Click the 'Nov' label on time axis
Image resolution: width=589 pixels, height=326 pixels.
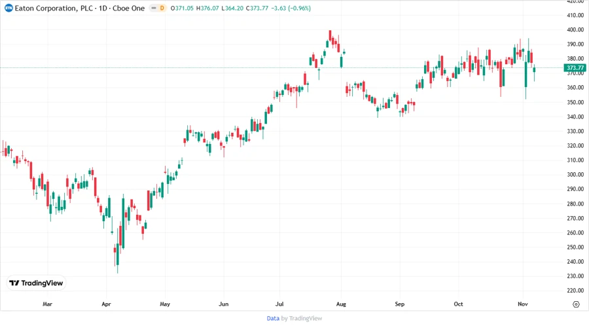pyautogui.click(x=523, y=304)
